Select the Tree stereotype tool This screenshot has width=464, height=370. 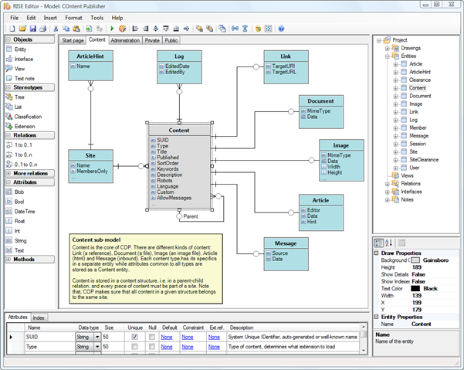pyautogui.click(x=19, y=97)
